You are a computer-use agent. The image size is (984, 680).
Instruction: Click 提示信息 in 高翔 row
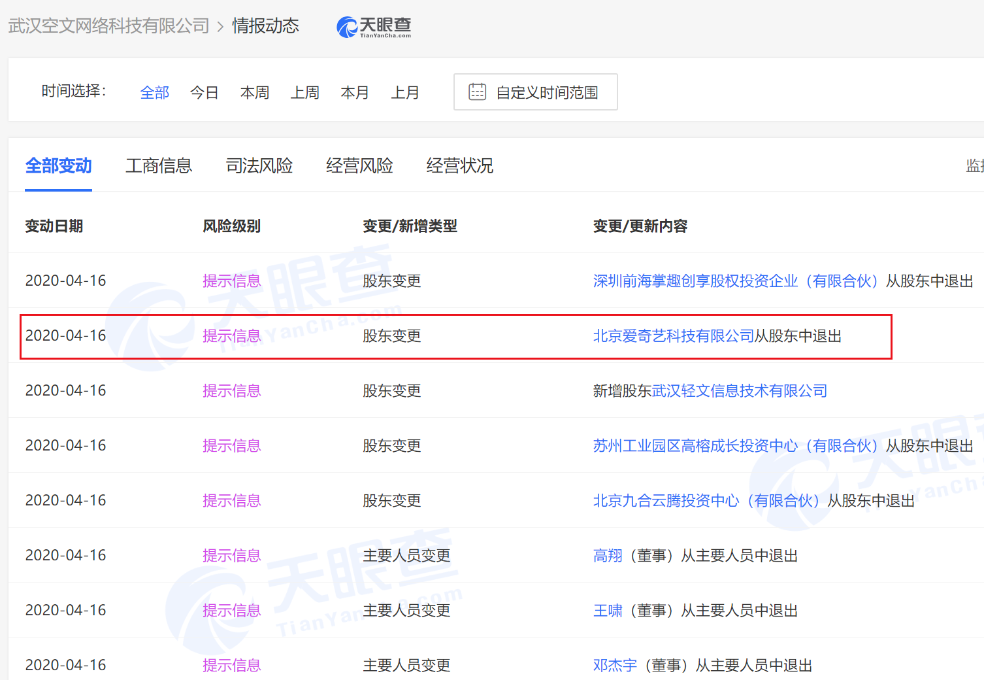[x=232, y=556]
